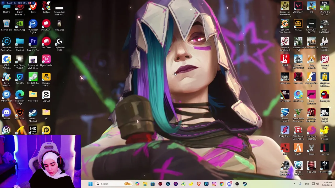
Task: Switch to OBS Studio on the taskbar
Action: 237,184
